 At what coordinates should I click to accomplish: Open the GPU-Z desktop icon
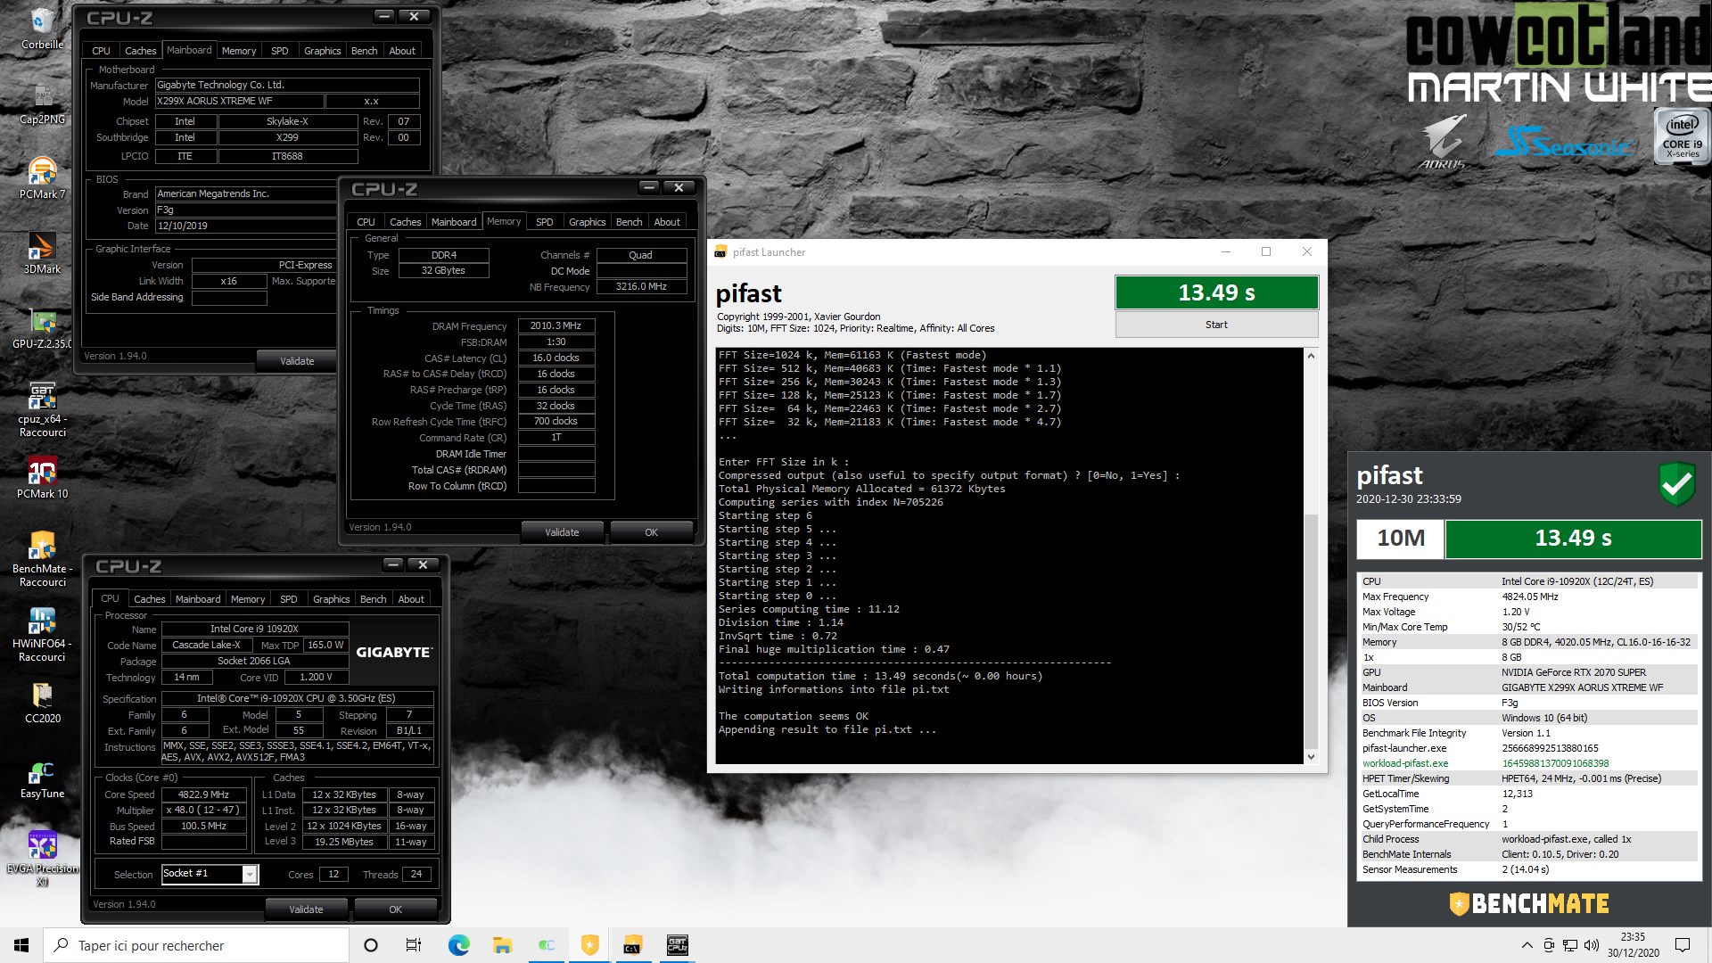point(42,327)
